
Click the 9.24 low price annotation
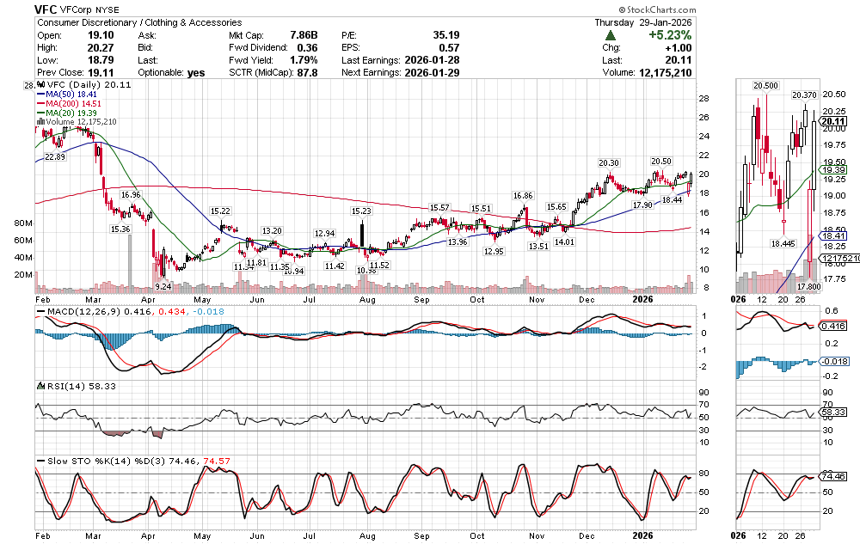pyautogui.click(x=164, y=284)
